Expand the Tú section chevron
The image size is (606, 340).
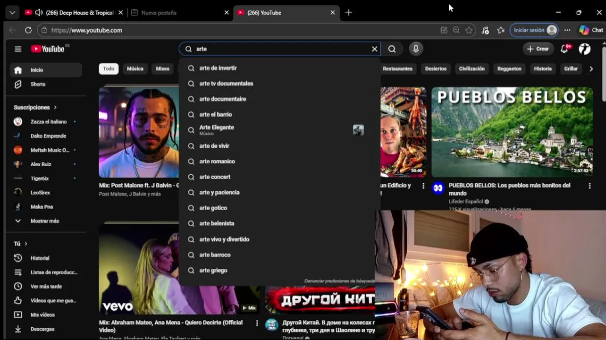(x=25, y=244)
